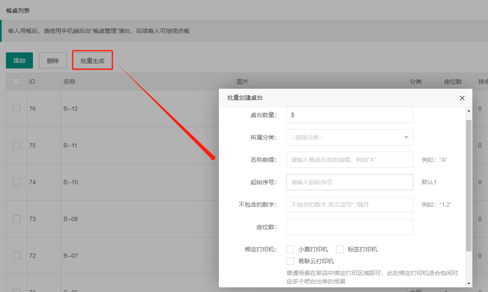Click the 不包含的数字 input field
This screenshot has width=488, height=292.
(349, 205)
